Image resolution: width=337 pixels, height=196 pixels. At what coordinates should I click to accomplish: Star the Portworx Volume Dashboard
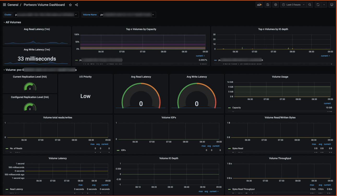pyautogui.click(x=70, y=5)
